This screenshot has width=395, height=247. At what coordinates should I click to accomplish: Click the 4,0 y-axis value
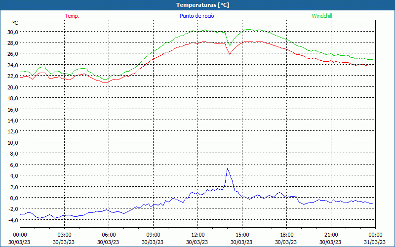tap(14, 176)
